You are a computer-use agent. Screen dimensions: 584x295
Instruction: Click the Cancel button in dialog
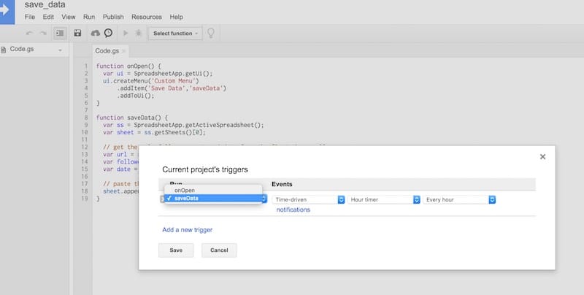[x=219, y=250]
